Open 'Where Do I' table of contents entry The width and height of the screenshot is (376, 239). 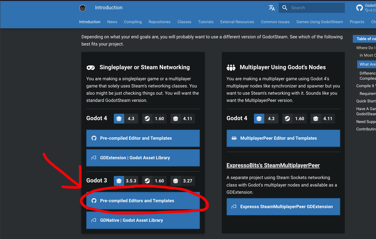click(366, 48)
